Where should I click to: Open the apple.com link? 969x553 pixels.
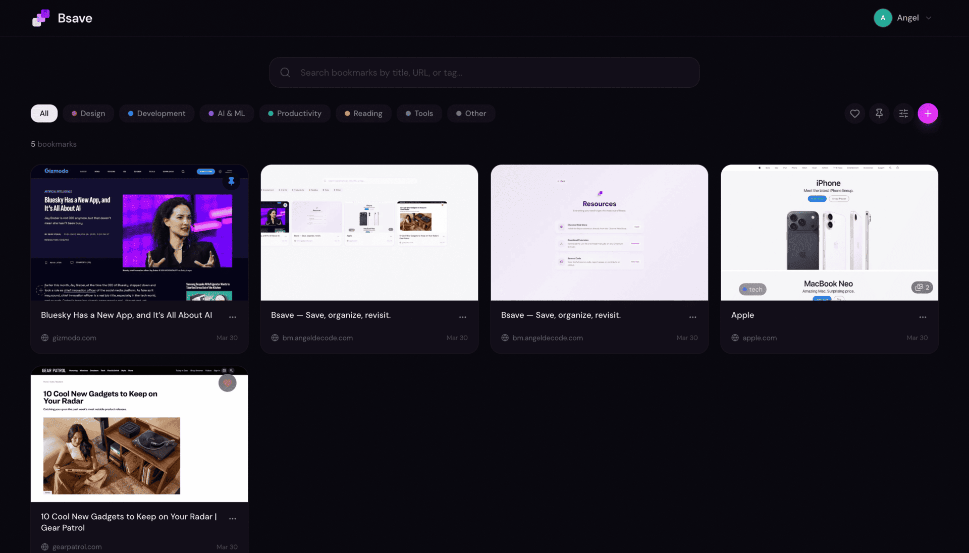pyautogui.click(x=760, y=338)
